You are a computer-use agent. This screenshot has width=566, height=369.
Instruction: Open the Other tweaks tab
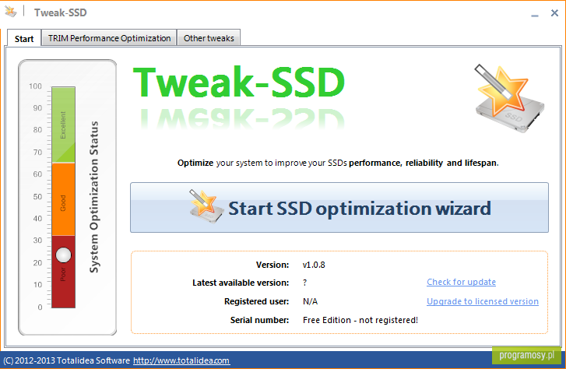coord(209,38)
